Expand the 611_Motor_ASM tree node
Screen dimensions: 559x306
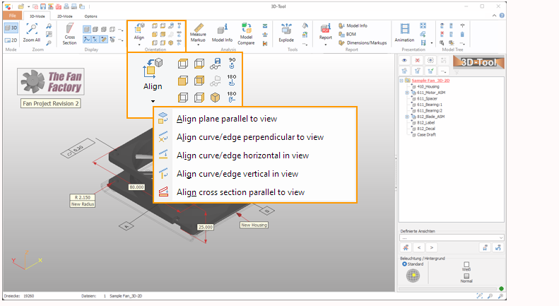click(x=407, y=93)
